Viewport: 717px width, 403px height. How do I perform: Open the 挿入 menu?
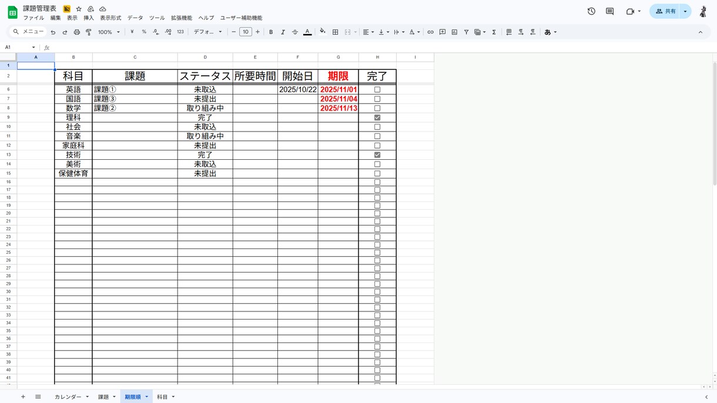pos(89,18)
